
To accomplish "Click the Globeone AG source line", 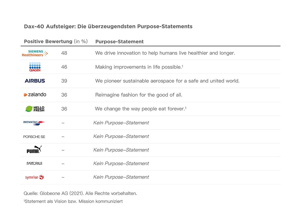I will 80,193.
